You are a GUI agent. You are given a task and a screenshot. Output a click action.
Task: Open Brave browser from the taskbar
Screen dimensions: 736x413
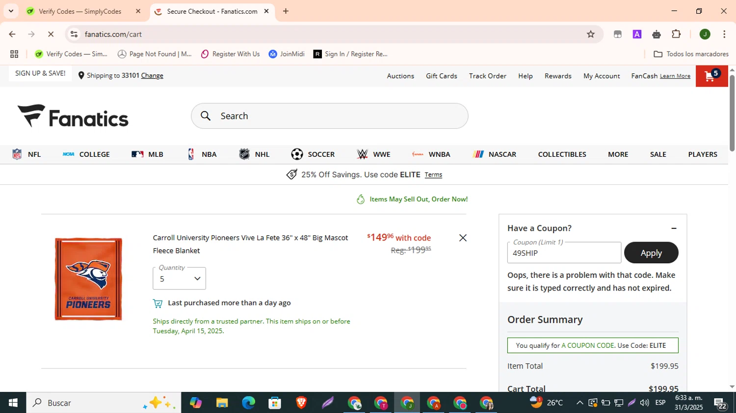pos(301,403)
